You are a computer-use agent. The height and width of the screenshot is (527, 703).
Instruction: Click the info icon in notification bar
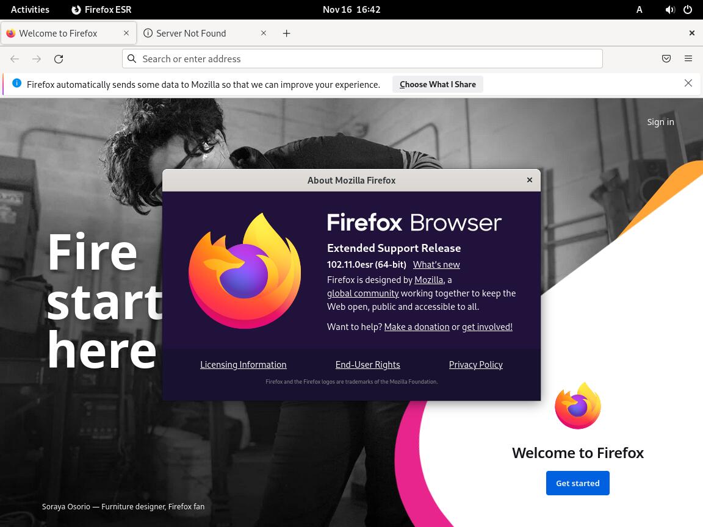pyautogui.click(x=16, y=83)
